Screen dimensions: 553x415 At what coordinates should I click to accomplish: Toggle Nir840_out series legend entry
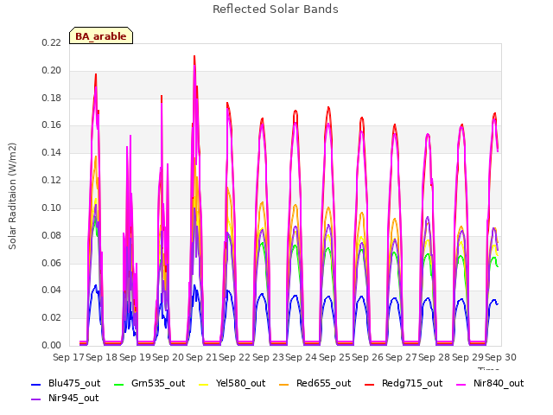point(490,383)
